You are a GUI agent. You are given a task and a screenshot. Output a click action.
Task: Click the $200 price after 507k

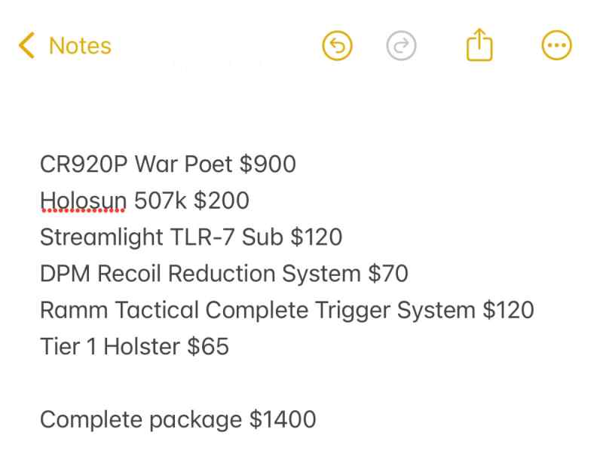(x=222, y=201)
